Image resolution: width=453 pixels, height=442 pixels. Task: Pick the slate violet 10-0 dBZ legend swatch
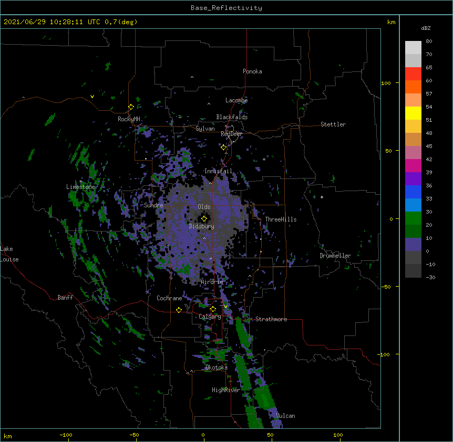point(413,245)
